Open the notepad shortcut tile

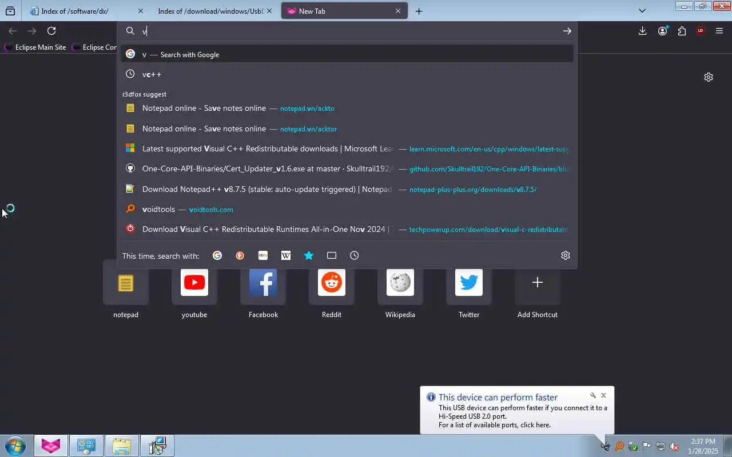pos(126,291)
